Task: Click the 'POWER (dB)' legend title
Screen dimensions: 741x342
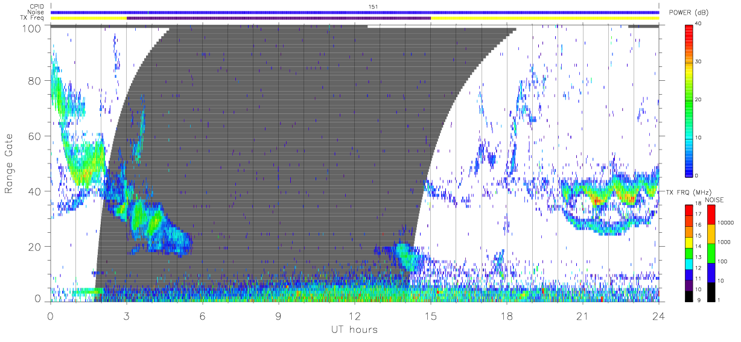Action: [689, 13]
